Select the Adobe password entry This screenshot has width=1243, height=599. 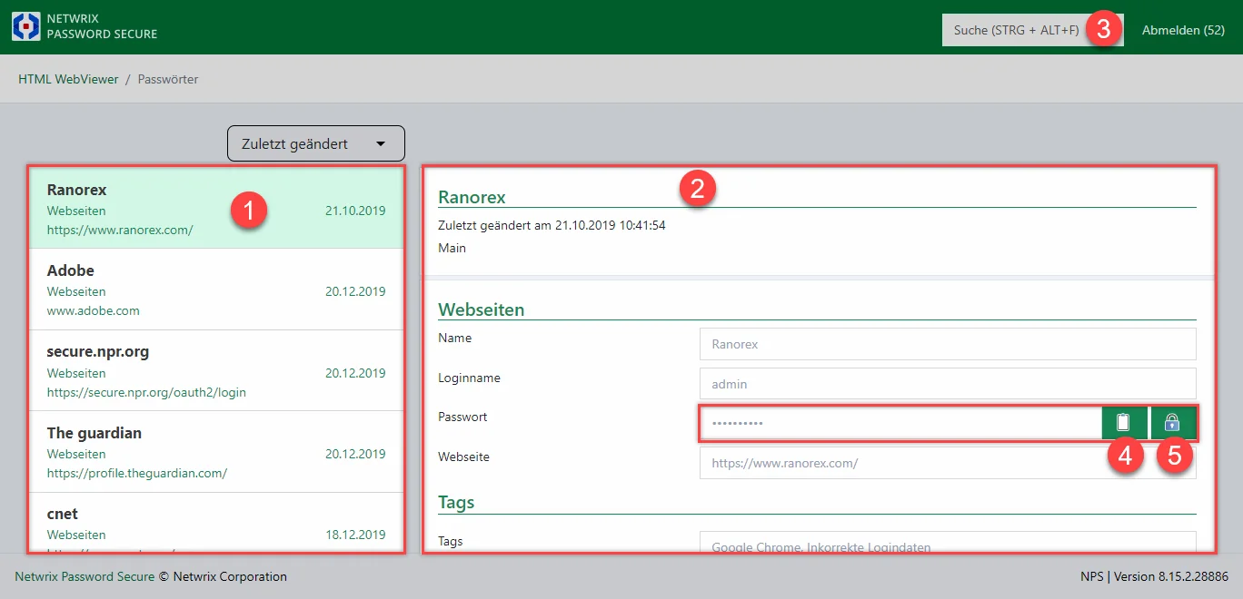(x=216, y=290)
